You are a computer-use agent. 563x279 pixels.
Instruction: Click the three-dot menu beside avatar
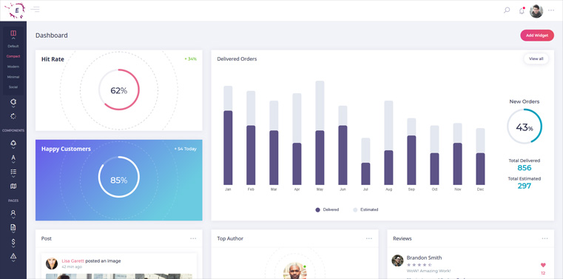(x=551, y=10)
